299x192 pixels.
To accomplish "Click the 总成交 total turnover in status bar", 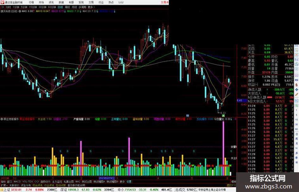I will click(x=186, y=190).
